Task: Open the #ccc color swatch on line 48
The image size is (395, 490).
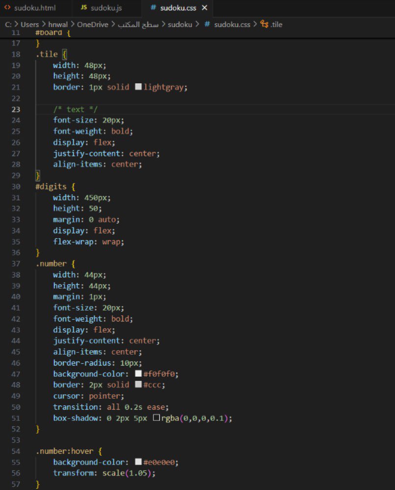Action: click(x=138, y=384)
